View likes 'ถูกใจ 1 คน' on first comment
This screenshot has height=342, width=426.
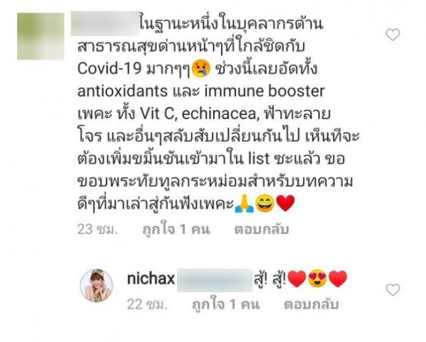(176, 230)
